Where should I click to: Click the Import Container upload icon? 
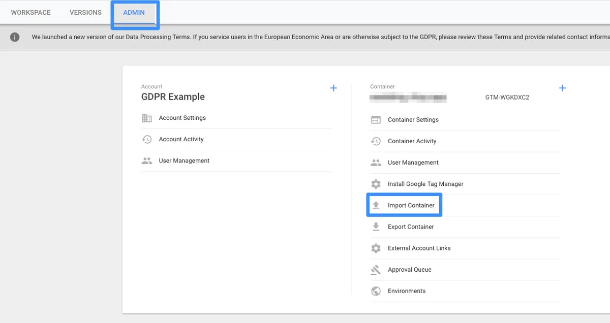click(376, 205)
